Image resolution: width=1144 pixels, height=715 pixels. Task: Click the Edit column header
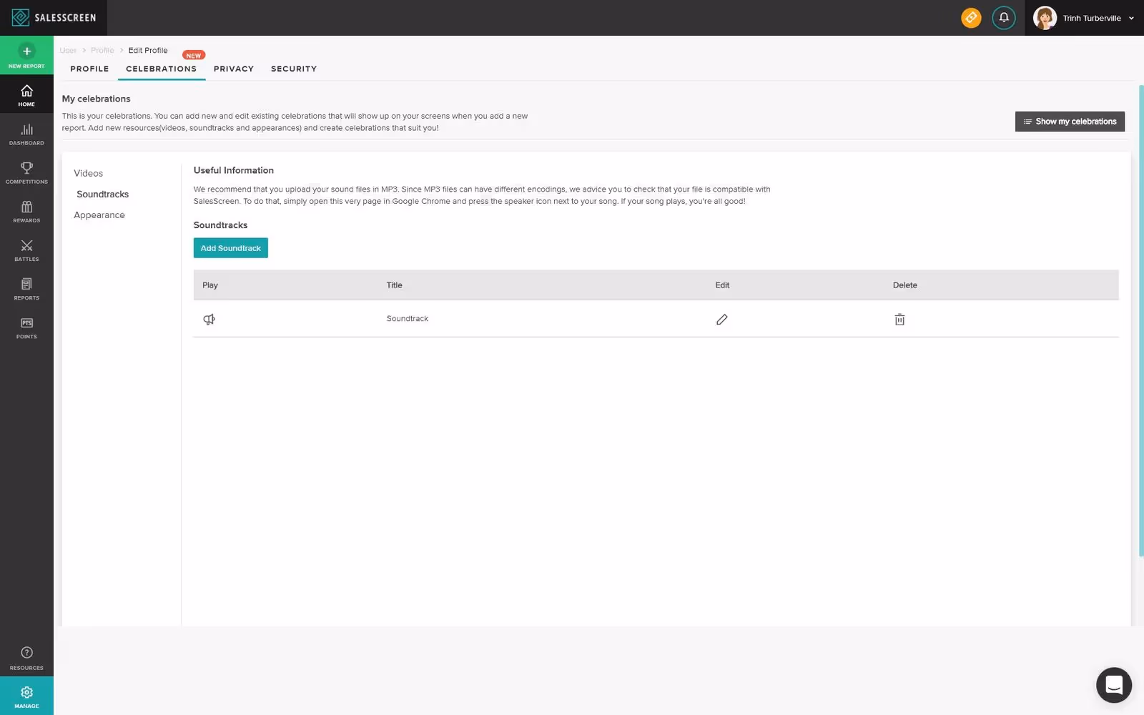coord(722,285)
